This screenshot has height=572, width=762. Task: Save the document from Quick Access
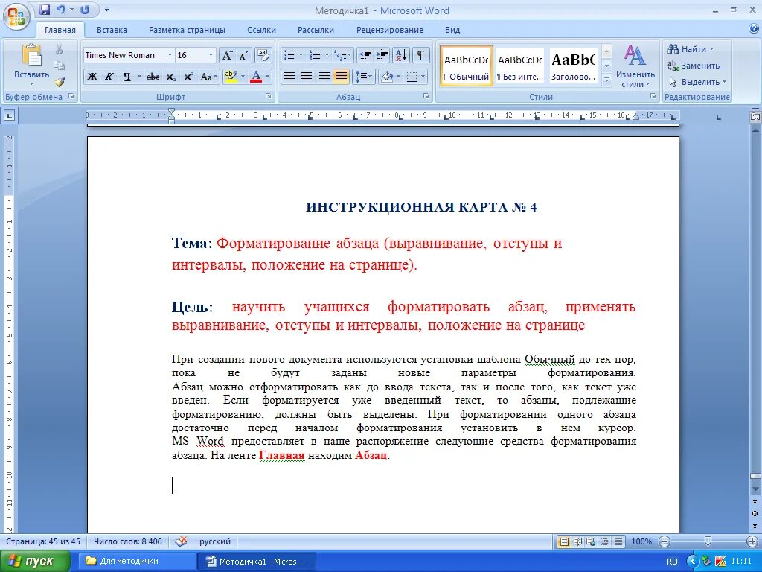click(x=45, y=9)
